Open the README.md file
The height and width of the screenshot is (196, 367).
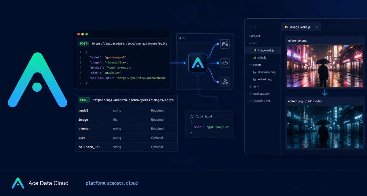[x=262, y=101]
